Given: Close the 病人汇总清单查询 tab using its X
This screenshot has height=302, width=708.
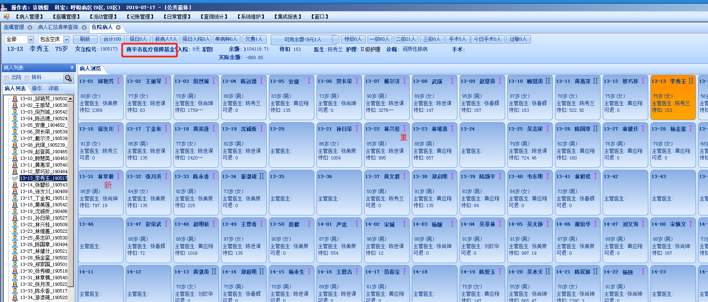Looking at the screenshot, I should tap(84, 27).
